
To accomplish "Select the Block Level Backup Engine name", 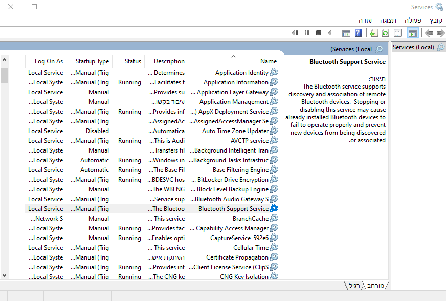I will tap(230, 189).
